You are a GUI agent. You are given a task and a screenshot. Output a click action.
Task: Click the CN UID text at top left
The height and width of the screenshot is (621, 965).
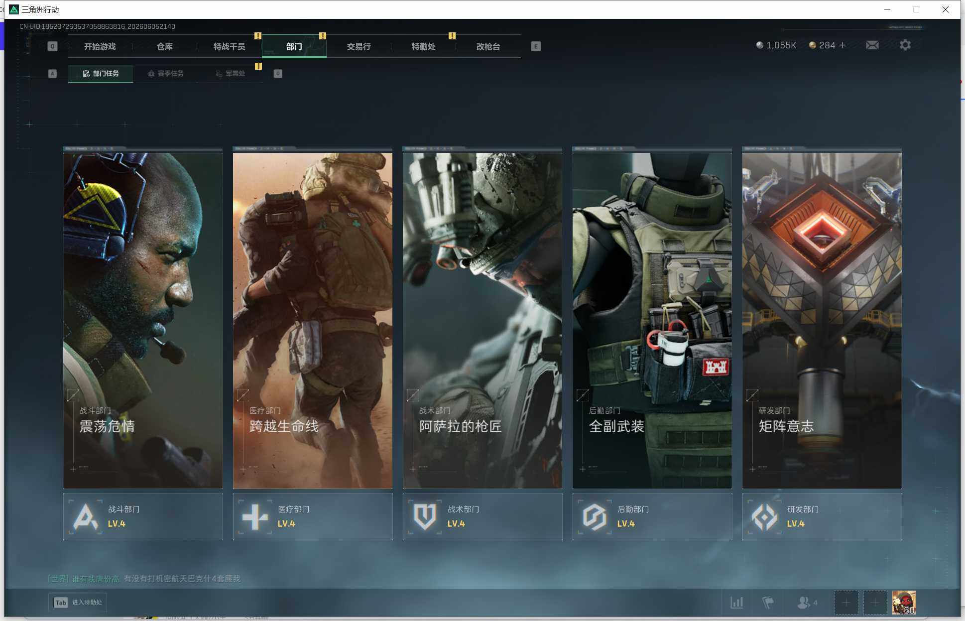tap(97, 26)
